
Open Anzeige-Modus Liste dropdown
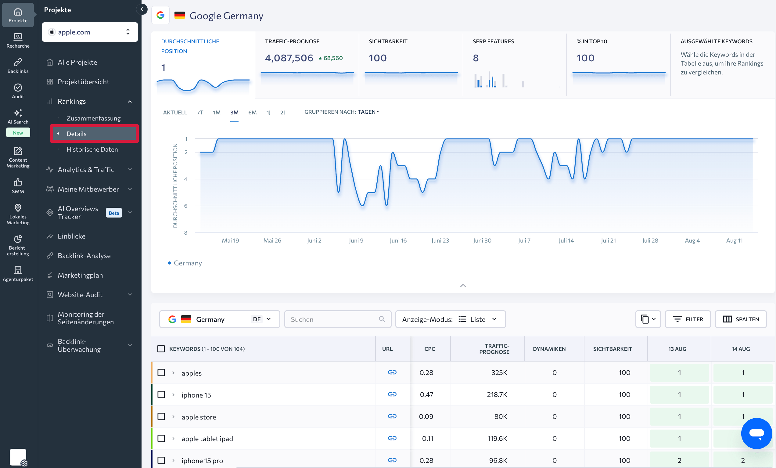click(x=450, y=319)
